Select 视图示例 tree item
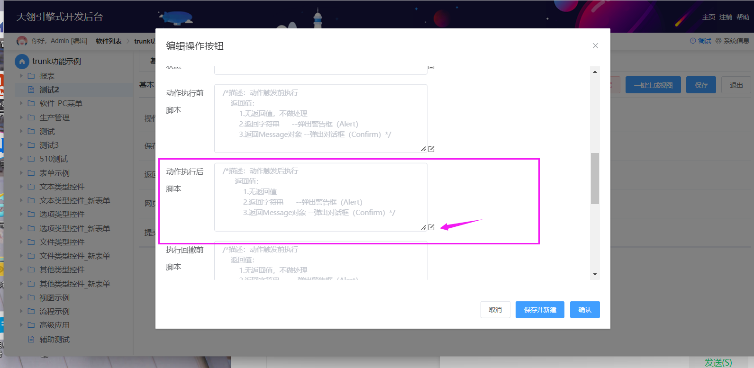Screen dimensions: 754x368 tap(55, 297)
